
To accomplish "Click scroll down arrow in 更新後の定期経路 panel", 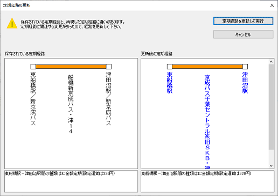I will point(271,166).
